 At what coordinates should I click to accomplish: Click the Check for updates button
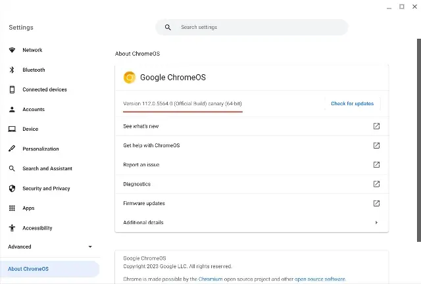click(353, 104)
